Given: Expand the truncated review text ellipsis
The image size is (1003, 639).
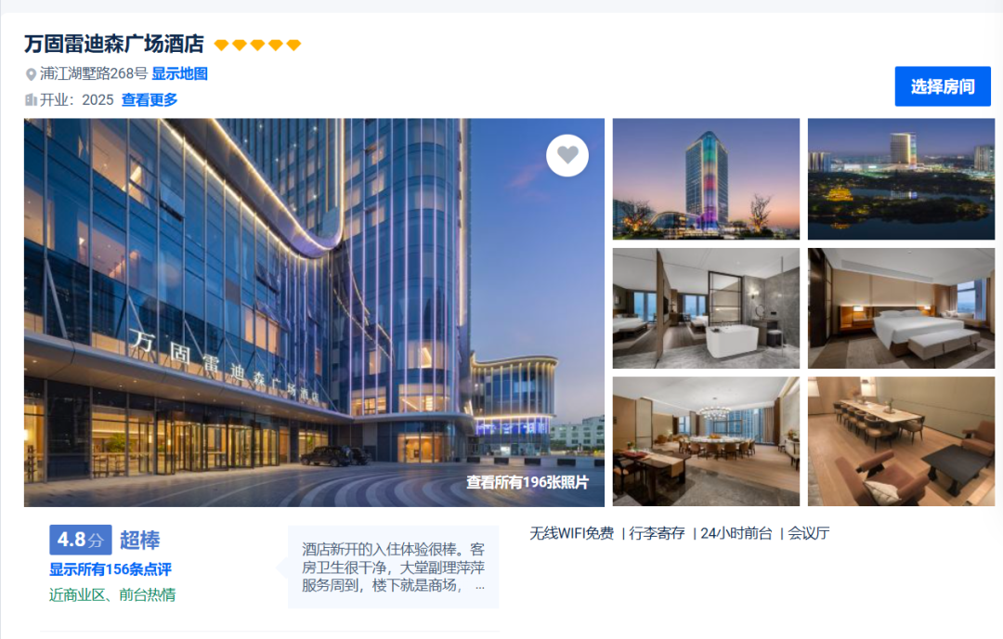Looking at the screenshot, I should point(480,586).
